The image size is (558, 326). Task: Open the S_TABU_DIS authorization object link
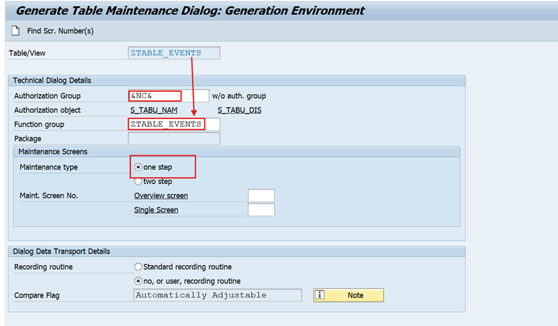tap(239, 110)
